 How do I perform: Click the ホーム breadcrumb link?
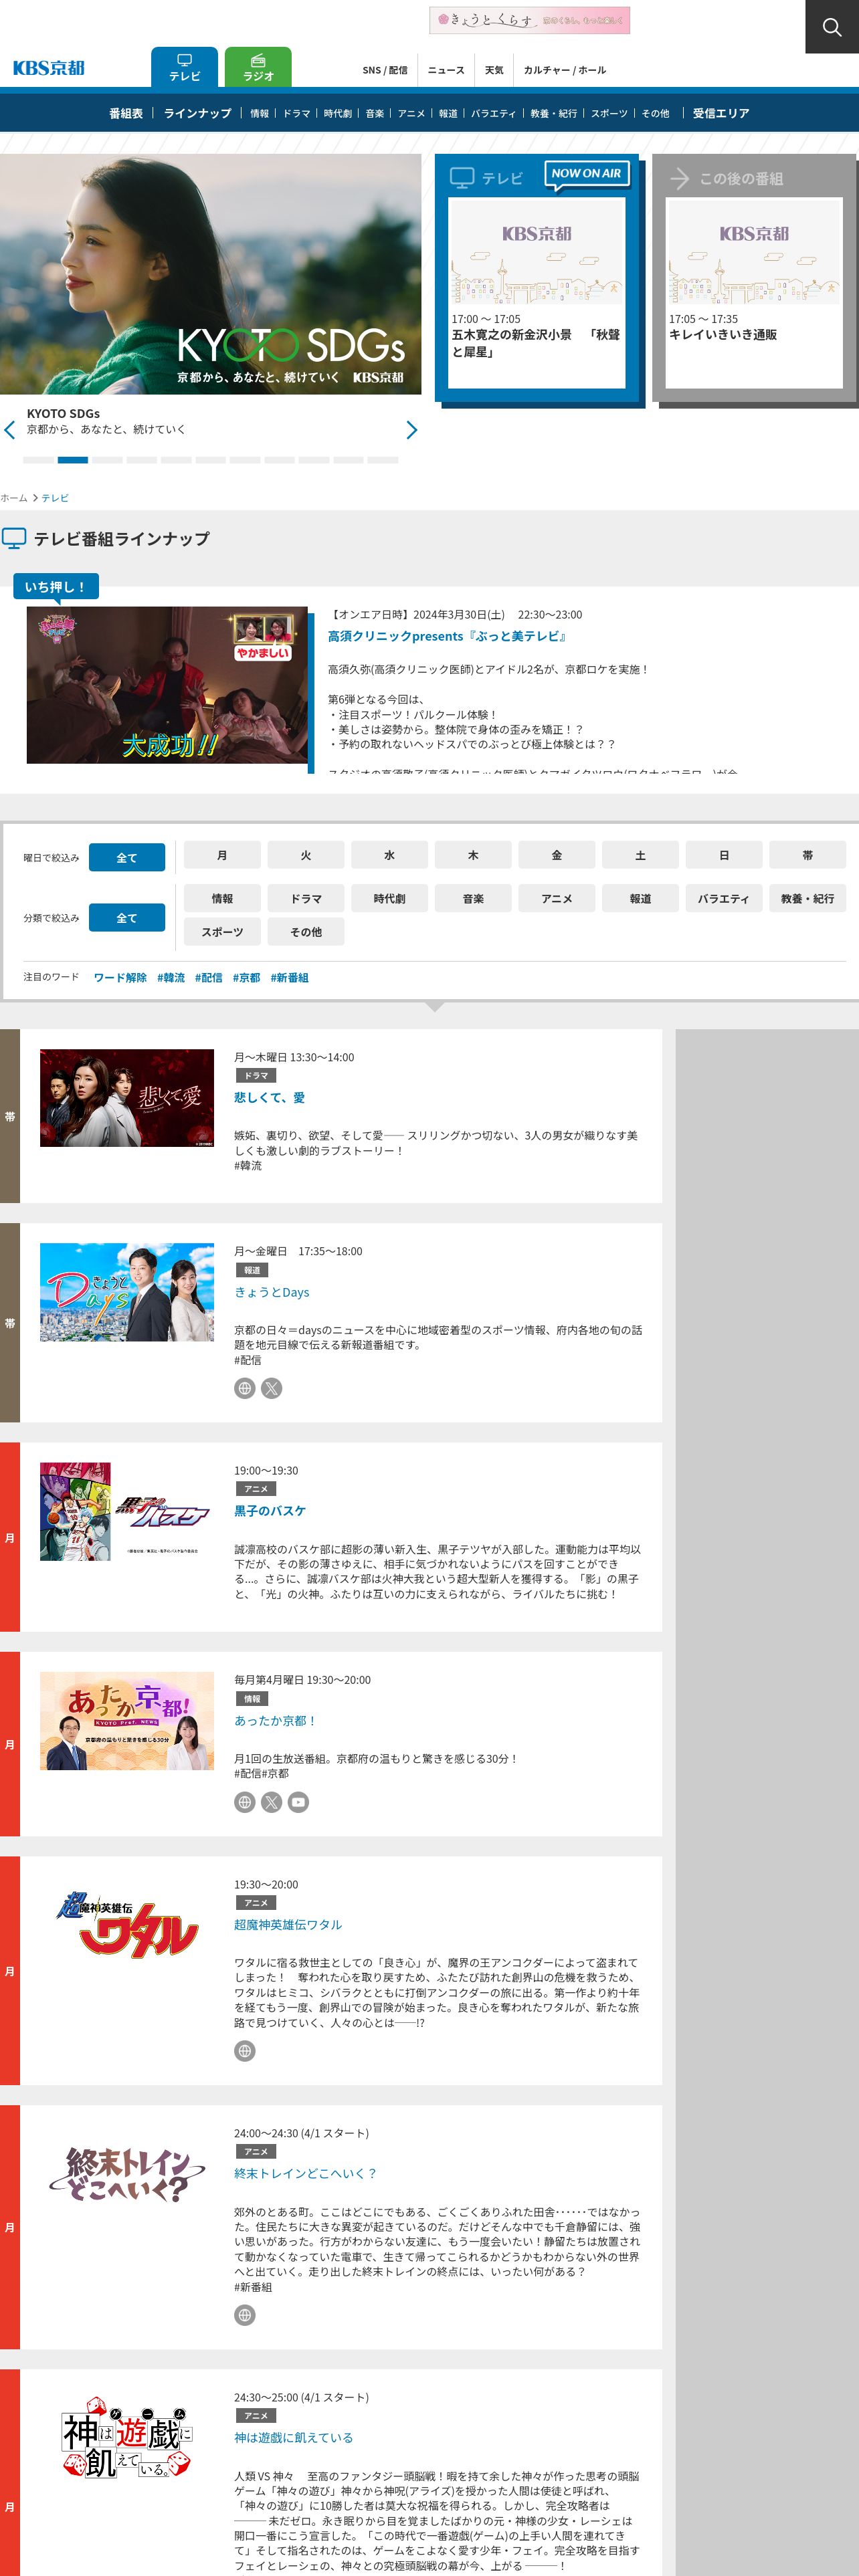14,498
